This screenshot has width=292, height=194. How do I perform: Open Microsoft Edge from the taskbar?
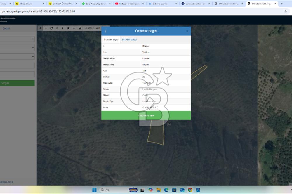click(166, 190)
